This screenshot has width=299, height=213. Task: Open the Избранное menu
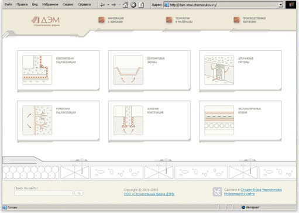pyautogui.click(x=50, y=4)
